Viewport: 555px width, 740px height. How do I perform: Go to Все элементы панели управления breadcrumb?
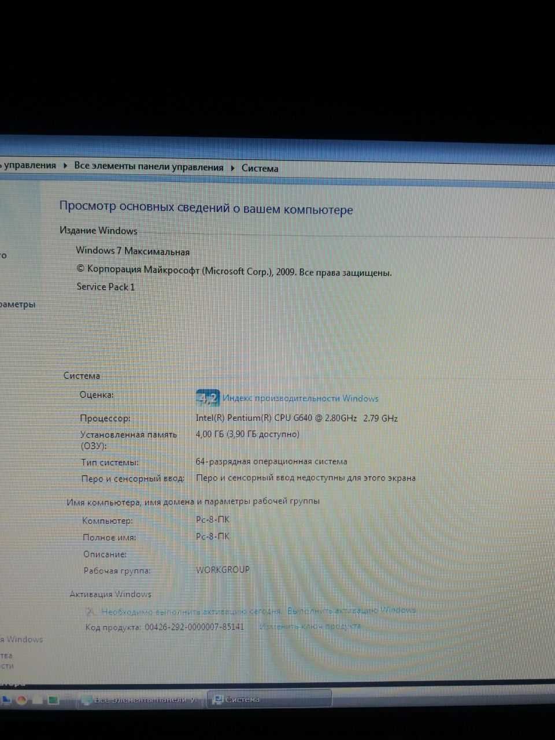click(x=149, y=167)
